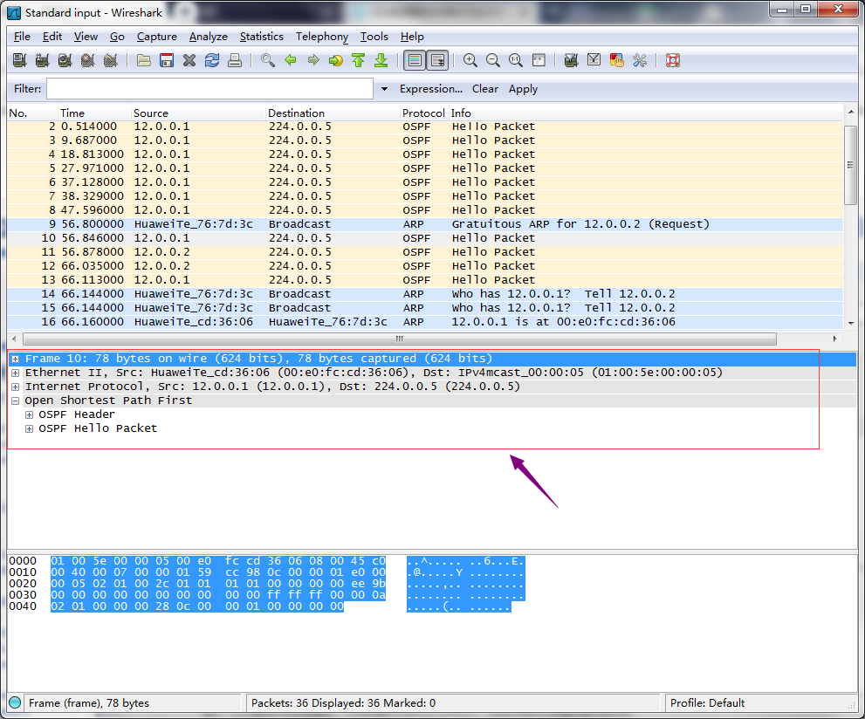This screenshot has width=865, height=719.
Task: Close the capture file X icon
Action: pyautogui.click(x=189, y=60)
